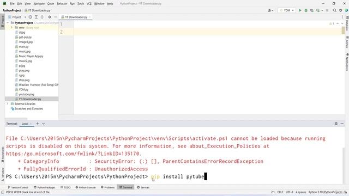Open the YDM run configuration dropdown
Screen dimensions: 349x196
pyautogui.click(x=287, y=10)
